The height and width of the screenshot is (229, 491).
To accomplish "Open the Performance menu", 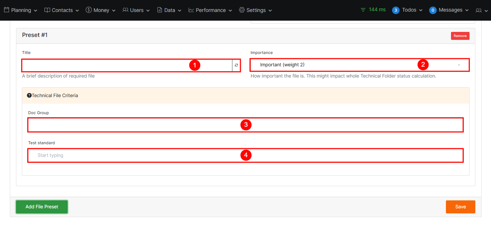I will point(211,10).
